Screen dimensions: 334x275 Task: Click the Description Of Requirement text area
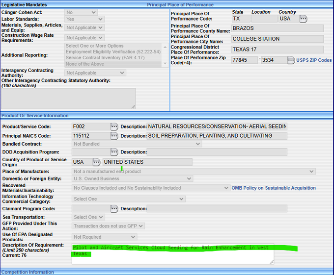tap(172, 255)
